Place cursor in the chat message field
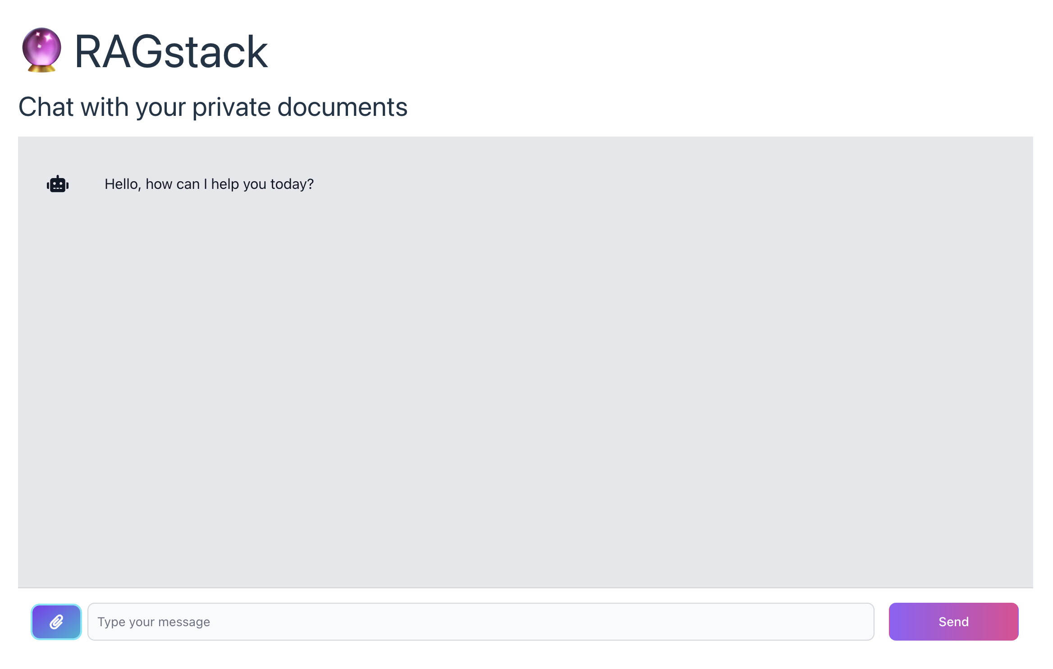 click(481, 622)
